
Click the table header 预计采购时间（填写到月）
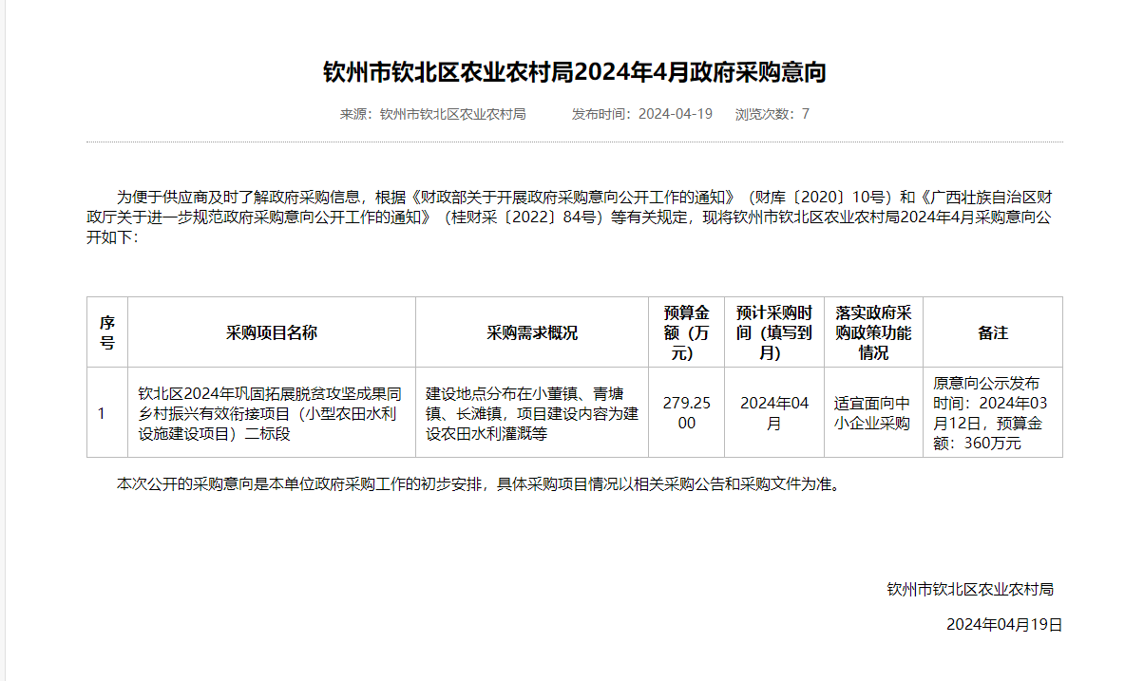pos(774,332)
